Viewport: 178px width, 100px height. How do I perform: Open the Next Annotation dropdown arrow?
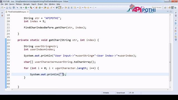point(78,7)
